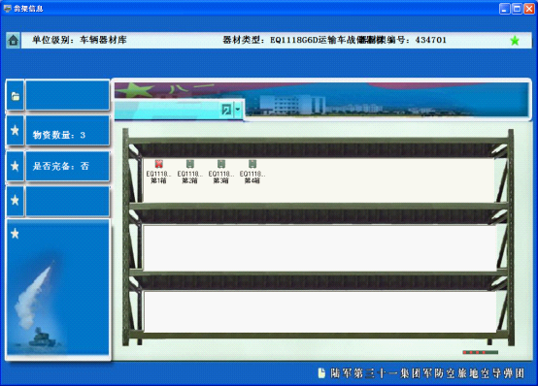
Task: Click the document icon in footer
Action: coord(321,373)
